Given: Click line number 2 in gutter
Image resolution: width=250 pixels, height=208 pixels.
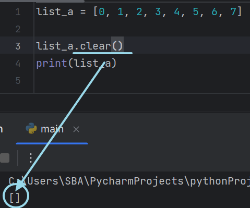Looking at the screenshot, I should (x=18, y=29).
